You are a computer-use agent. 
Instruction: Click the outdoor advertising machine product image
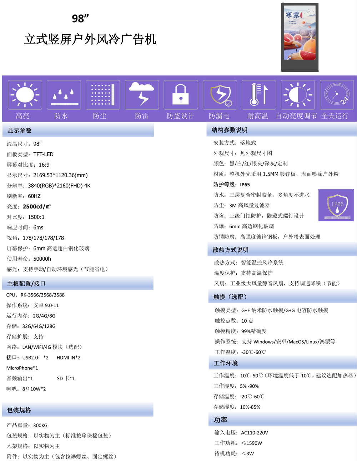coord(299,37)
